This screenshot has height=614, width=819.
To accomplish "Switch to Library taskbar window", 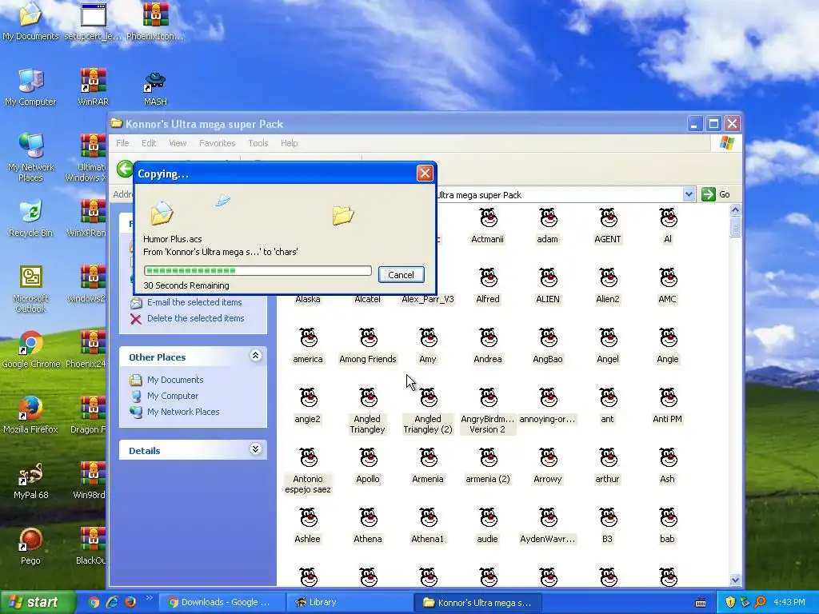I will (350, 603).
